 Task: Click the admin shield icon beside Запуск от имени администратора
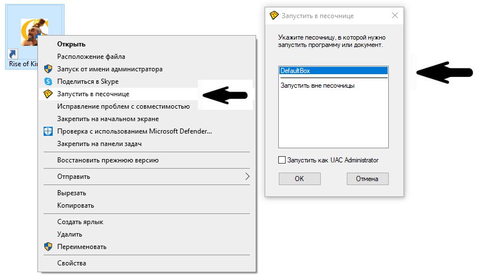(x=48, y=69)
